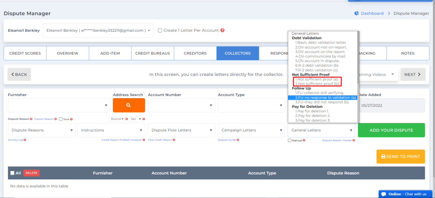Click the help icon next to Activity Log

pyautogui.click(x=24, y=140)
